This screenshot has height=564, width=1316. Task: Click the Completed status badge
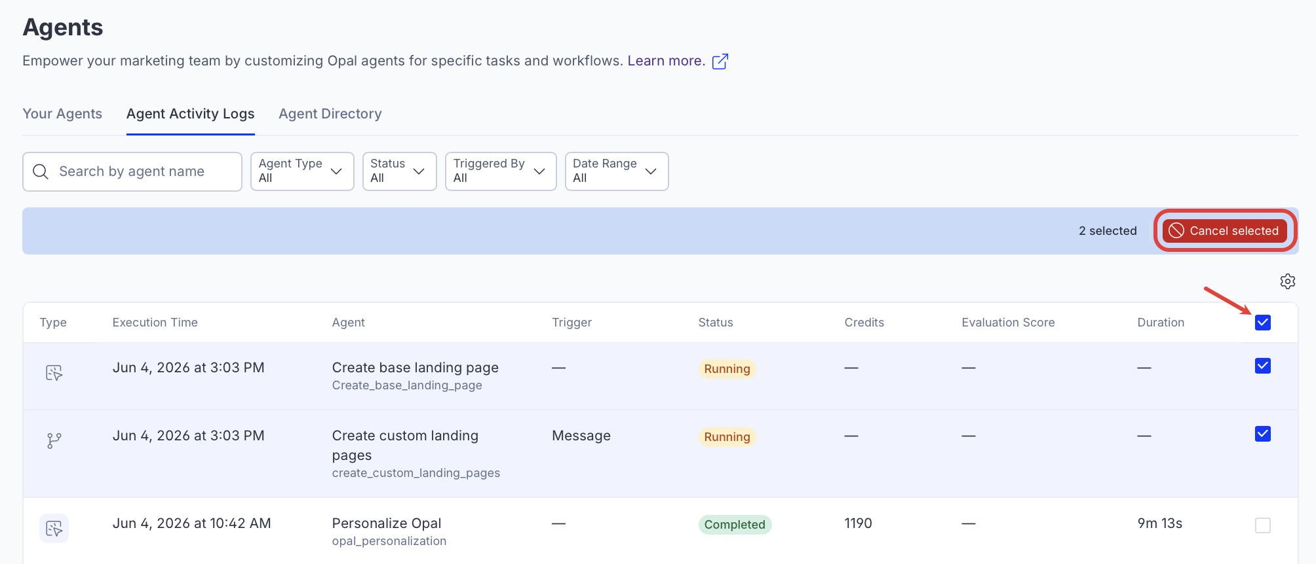coord(735,525)
